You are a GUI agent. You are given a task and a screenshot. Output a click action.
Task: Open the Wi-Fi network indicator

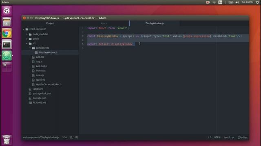tap(214, 2)
